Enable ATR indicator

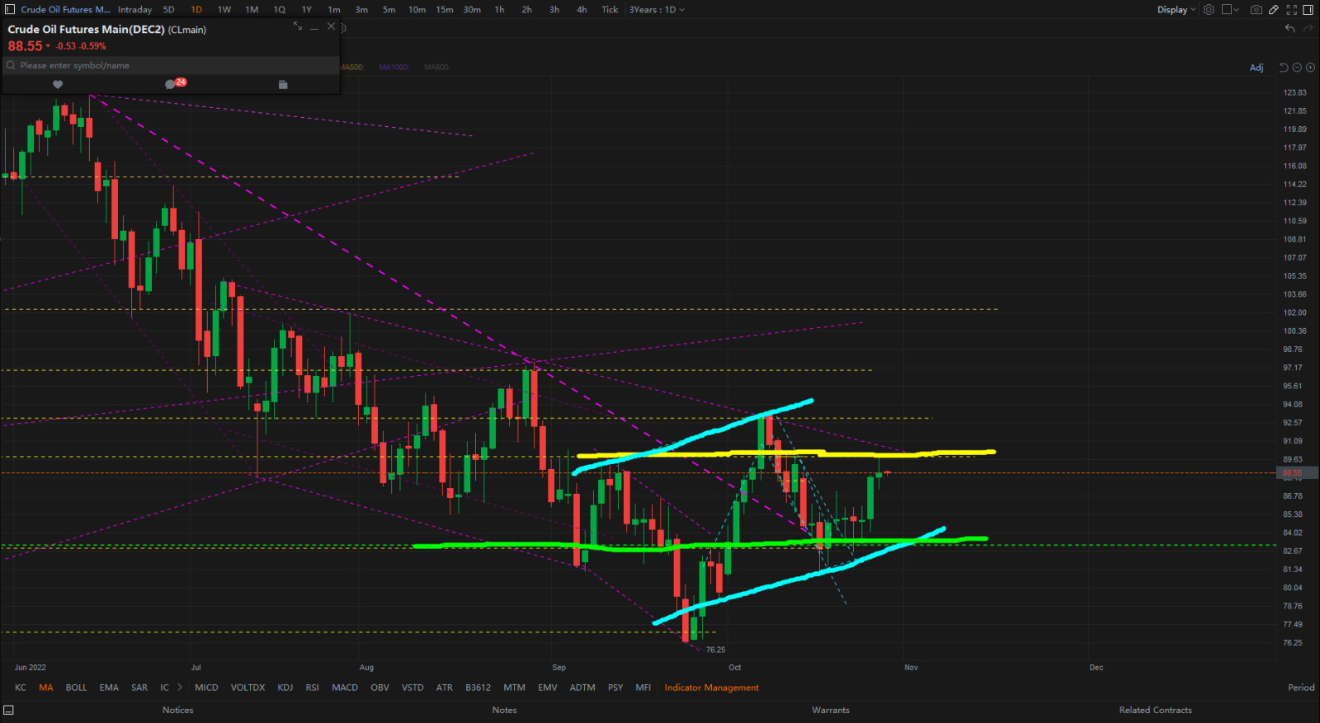(445, 688)
